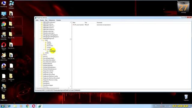This screenshot has height=108, width=192.
Task: Open the file explorer taskbar icon
Action: (x=15, y=106)
